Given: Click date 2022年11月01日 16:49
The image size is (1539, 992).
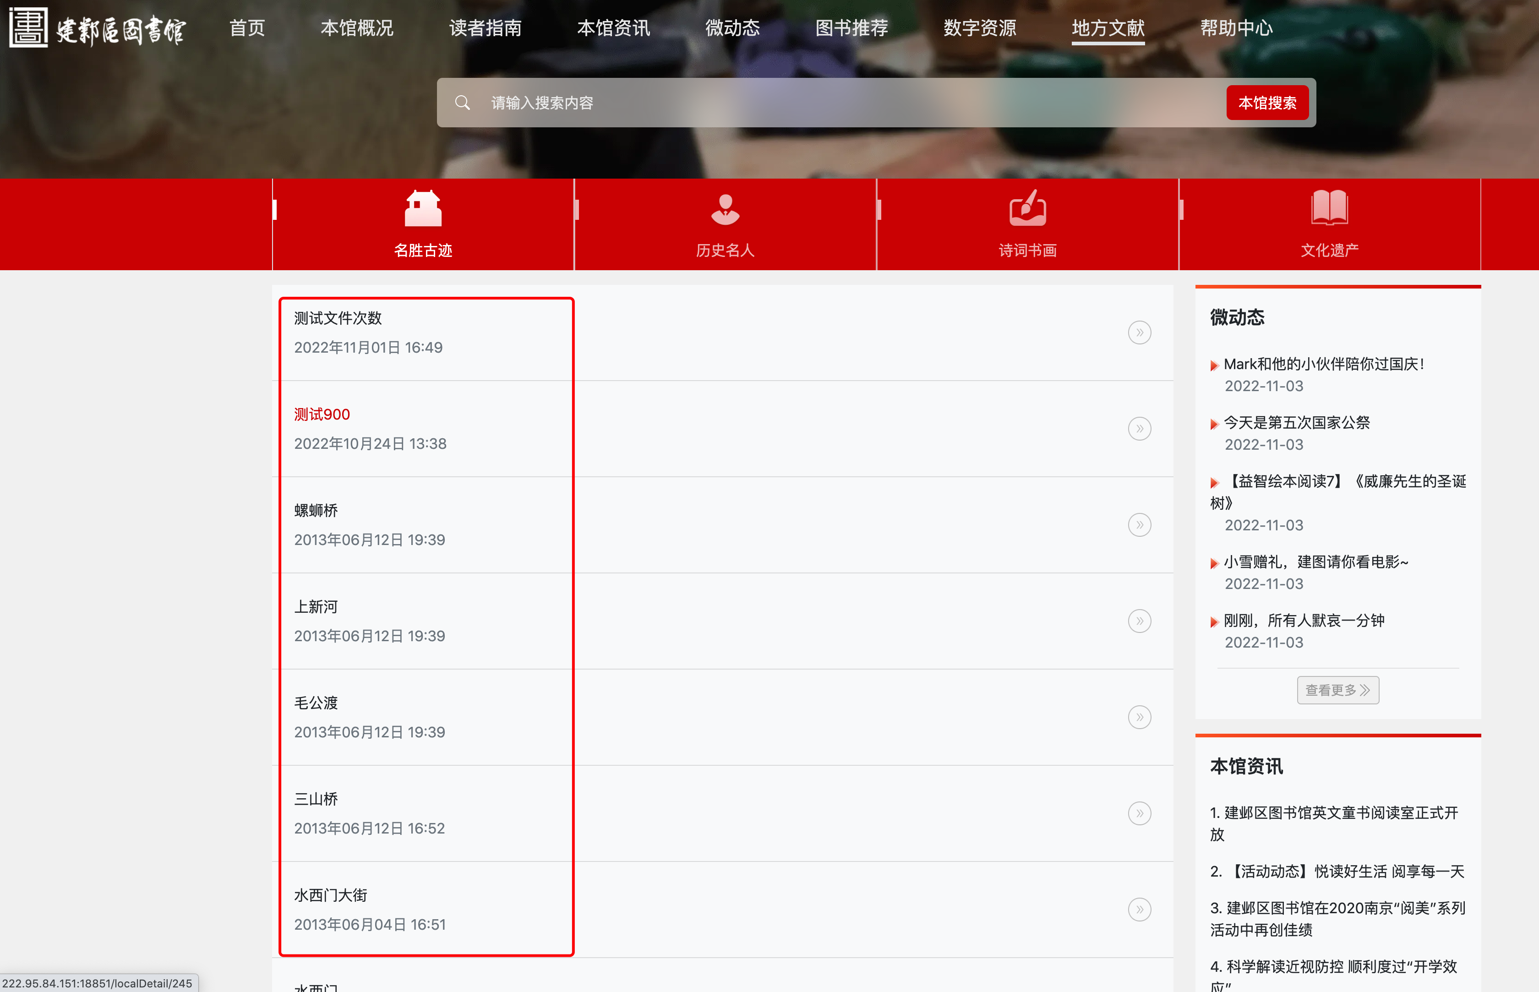Looking at the screenshot, I should [x=368, y=347].
